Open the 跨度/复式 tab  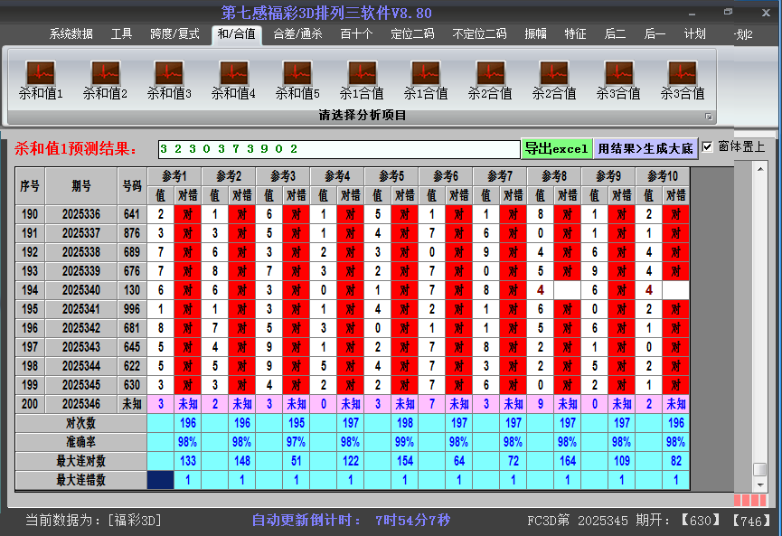point(174,34)
